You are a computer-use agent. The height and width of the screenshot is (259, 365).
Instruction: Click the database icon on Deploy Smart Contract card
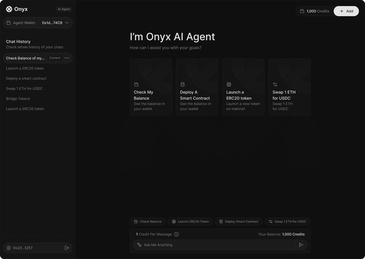pos(182,84)
